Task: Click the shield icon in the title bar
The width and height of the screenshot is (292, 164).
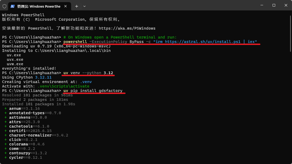Action: pos(4,5)
